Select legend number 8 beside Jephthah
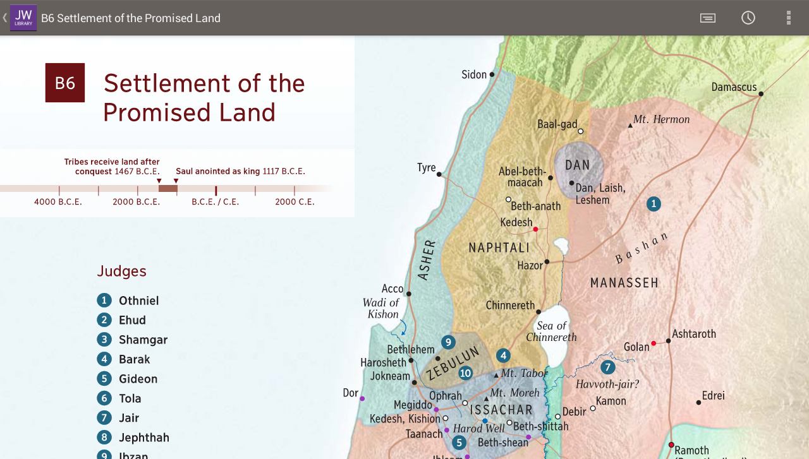 coord(104,438)
